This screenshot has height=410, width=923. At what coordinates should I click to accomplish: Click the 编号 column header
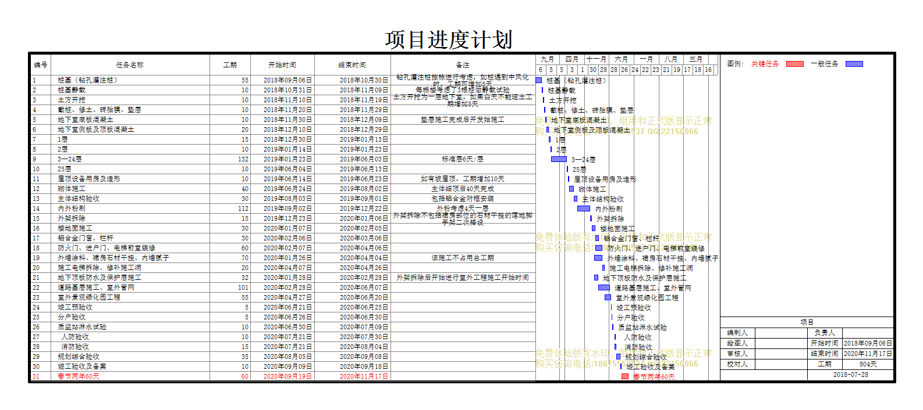(x=41, y=65)
